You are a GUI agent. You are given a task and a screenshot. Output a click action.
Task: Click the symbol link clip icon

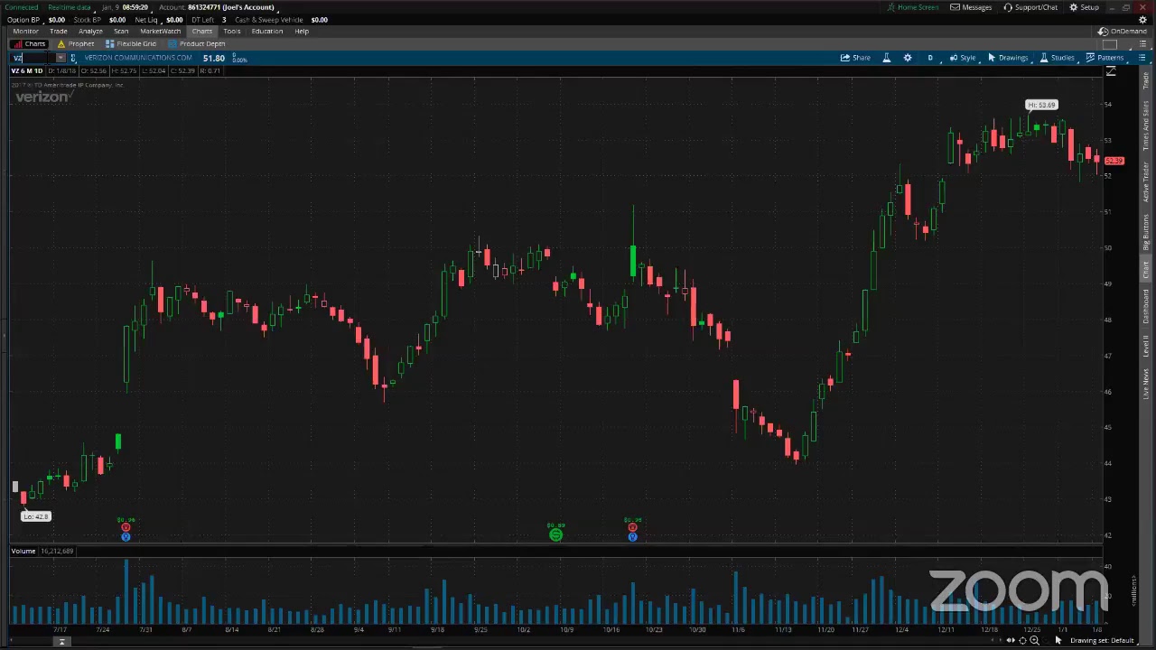point(73,58)
